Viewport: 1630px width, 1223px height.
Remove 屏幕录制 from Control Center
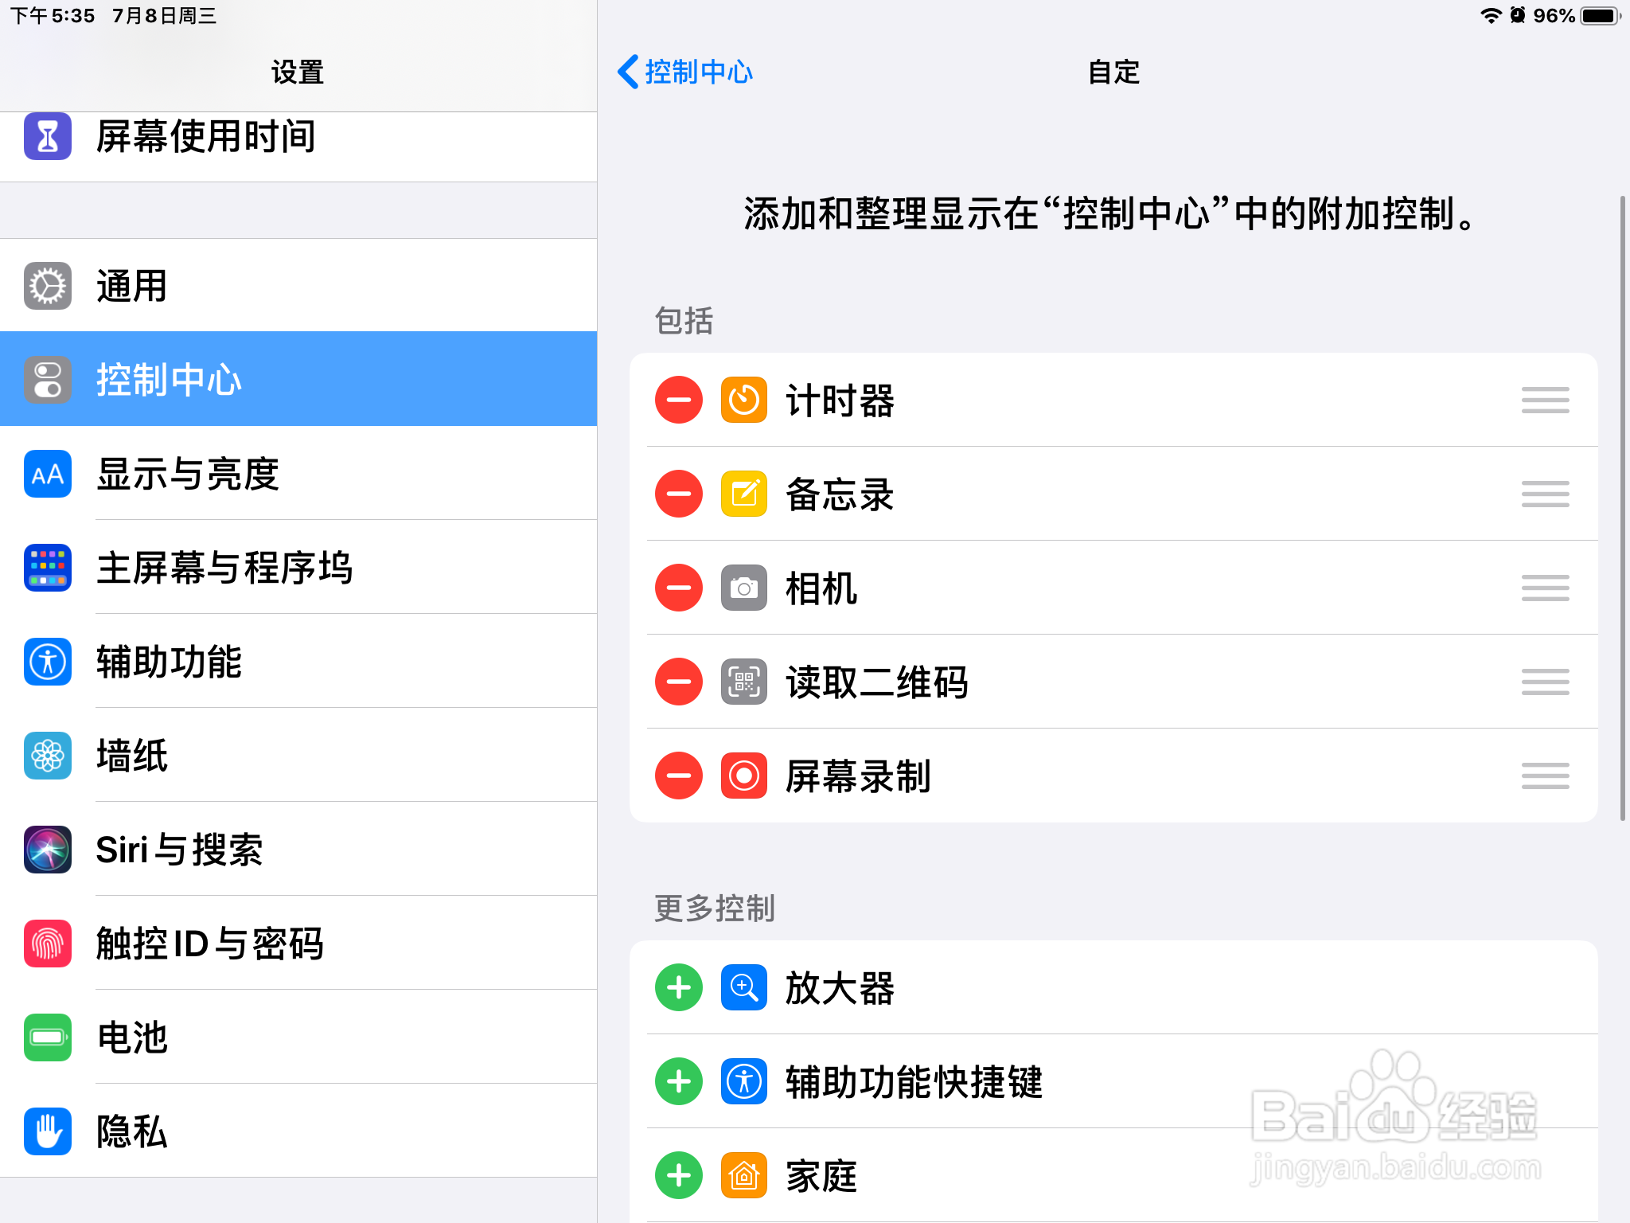click(677, 775)
